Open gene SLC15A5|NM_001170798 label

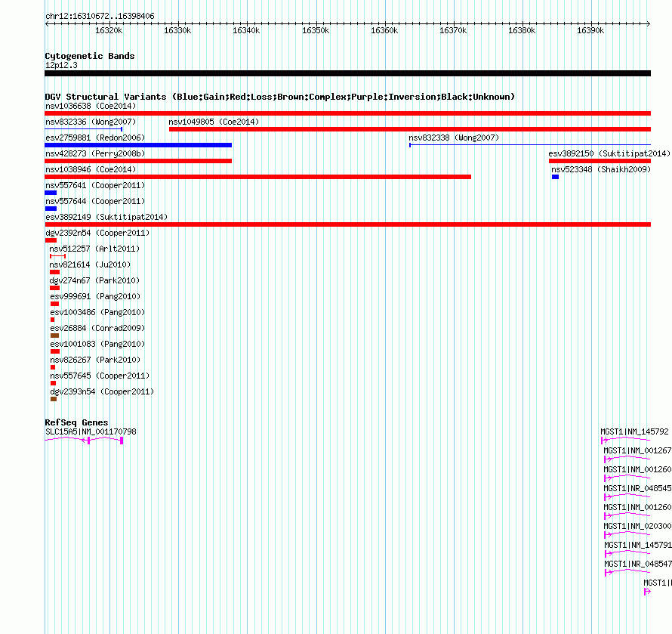[x=91, y=431]
